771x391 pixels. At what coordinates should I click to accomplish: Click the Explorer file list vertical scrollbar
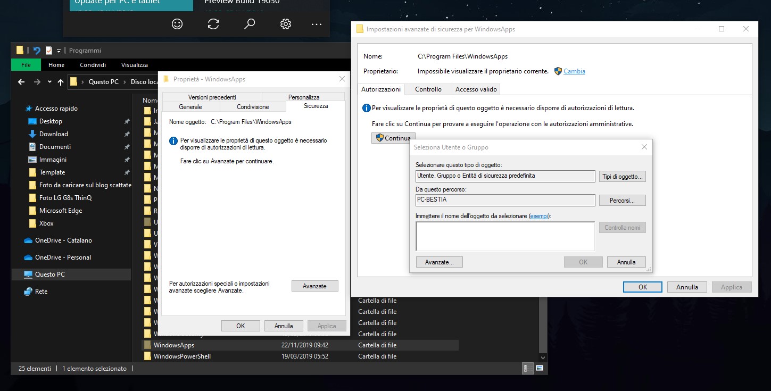[543, 325]
